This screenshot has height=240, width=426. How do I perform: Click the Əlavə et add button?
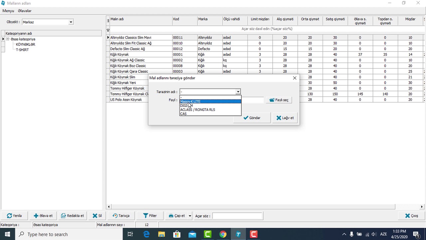pyautogui.click(x=43, y=216)
